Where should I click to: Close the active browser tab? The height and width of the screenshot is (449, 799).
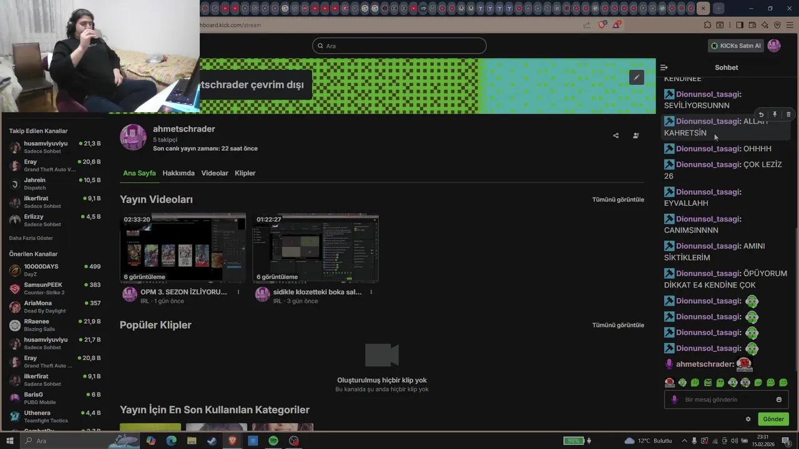coord(703,8)
